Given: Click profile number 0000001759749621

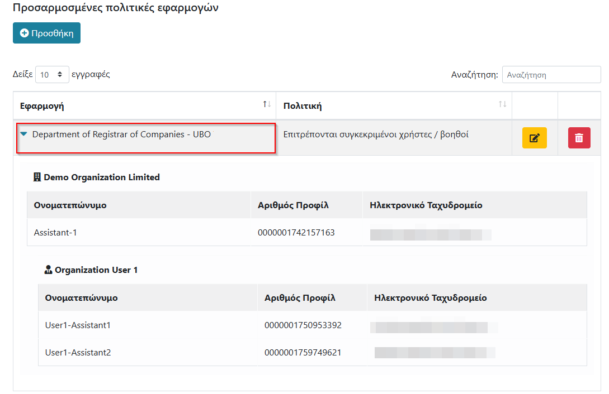Looking at the screenshot, I should tap(303, 353).
